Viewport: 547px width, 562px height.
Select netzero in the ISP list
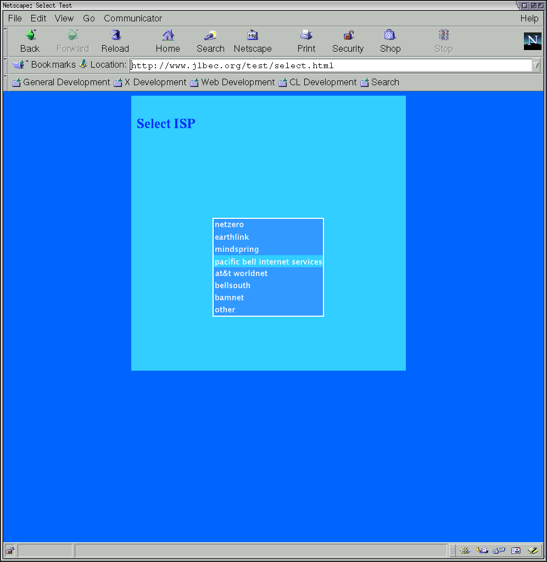click(x=268, y=225)
